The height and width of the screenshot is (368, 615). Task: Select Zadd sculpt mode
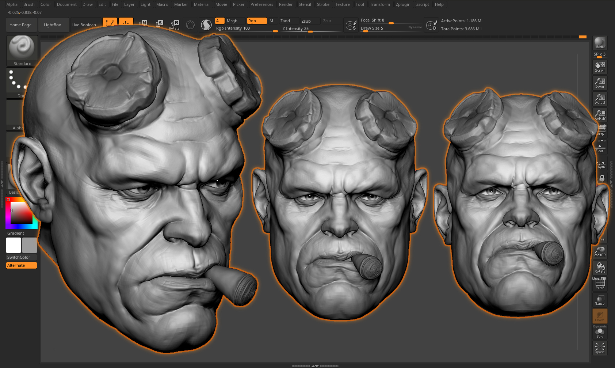(x=289, y=21)
